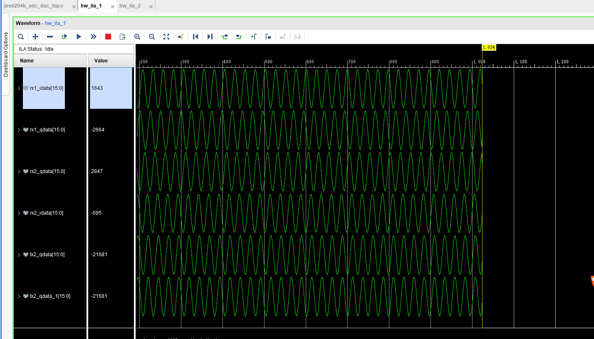Add marker icon in toolbar

pos(254,37)
